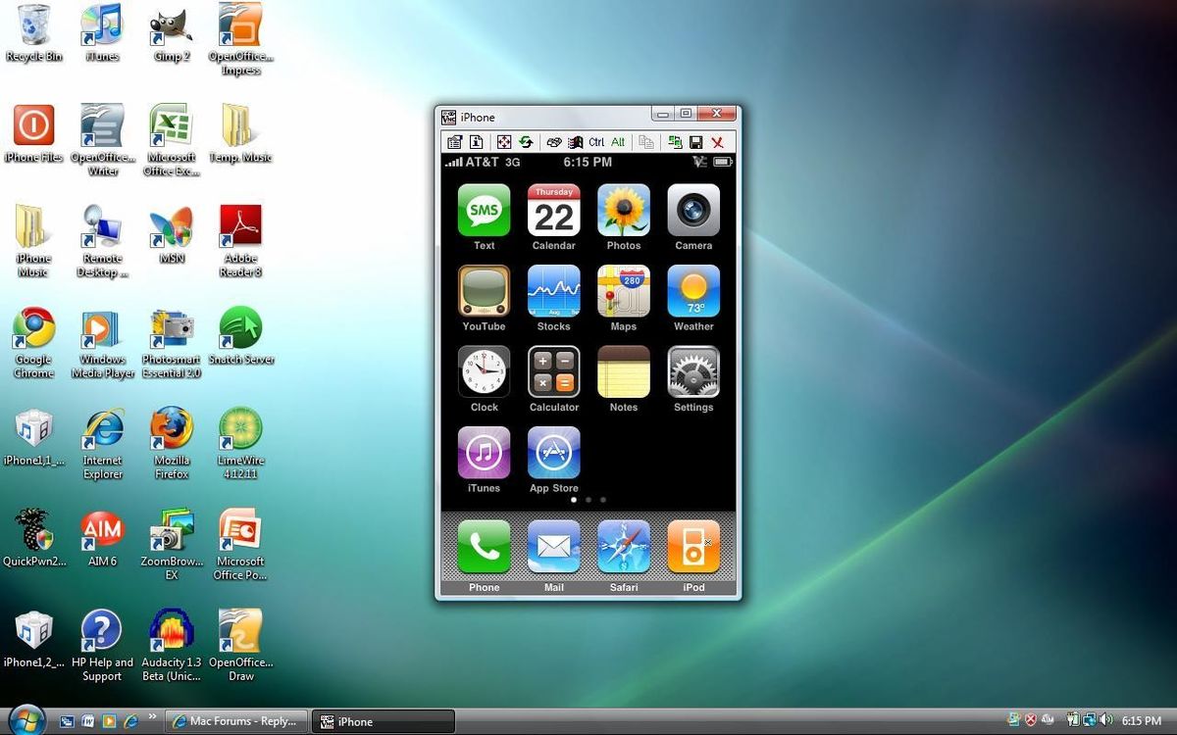Toggle the Alt key in VNC toolbar
This screenshot has height=735, width=1177.
coord(618,142)
